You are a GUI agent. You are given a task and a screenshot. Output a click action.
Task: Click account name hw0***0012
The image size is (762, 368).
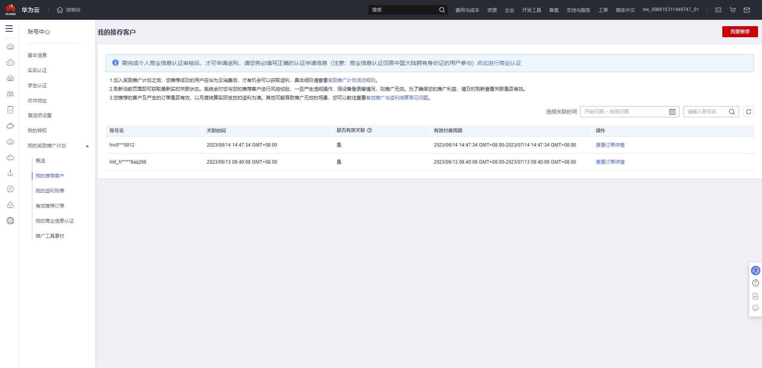(122, 145)
